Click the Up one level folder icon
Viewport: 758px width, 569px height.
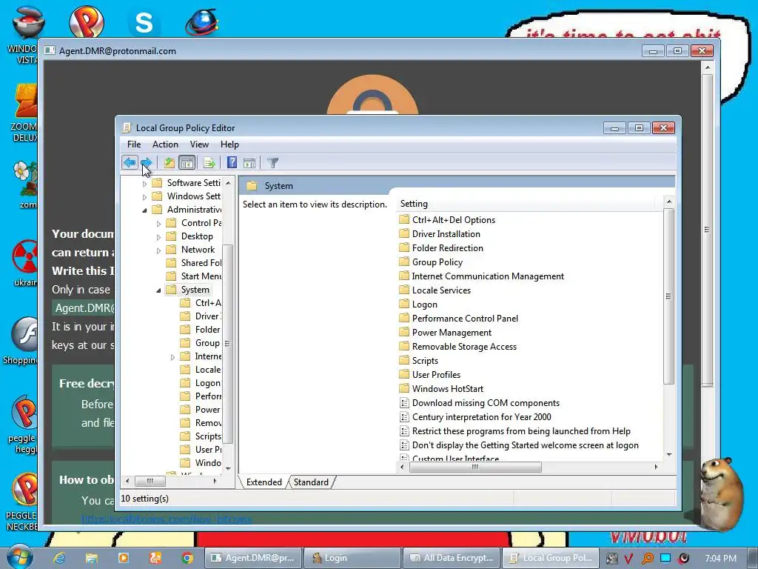(x=170, y=162)
